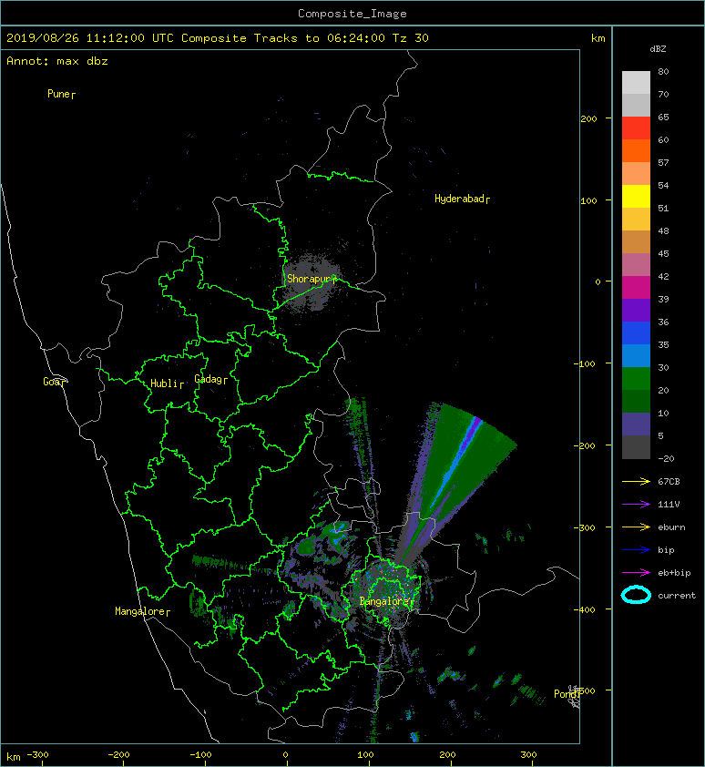Image resolution: width=705 pixels, height=767 pixels.
Task: Click the blue radar beam streak northeast of Bangalore
Action: tap(457, 464)
